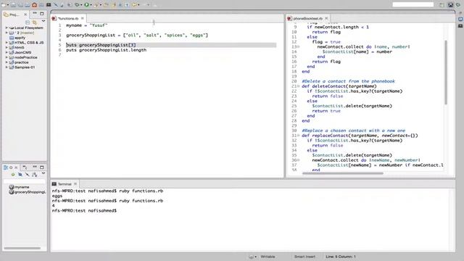464x261 pixels.
Task: Open the Outline panel view menu arrow
Action: coord(43,174)
